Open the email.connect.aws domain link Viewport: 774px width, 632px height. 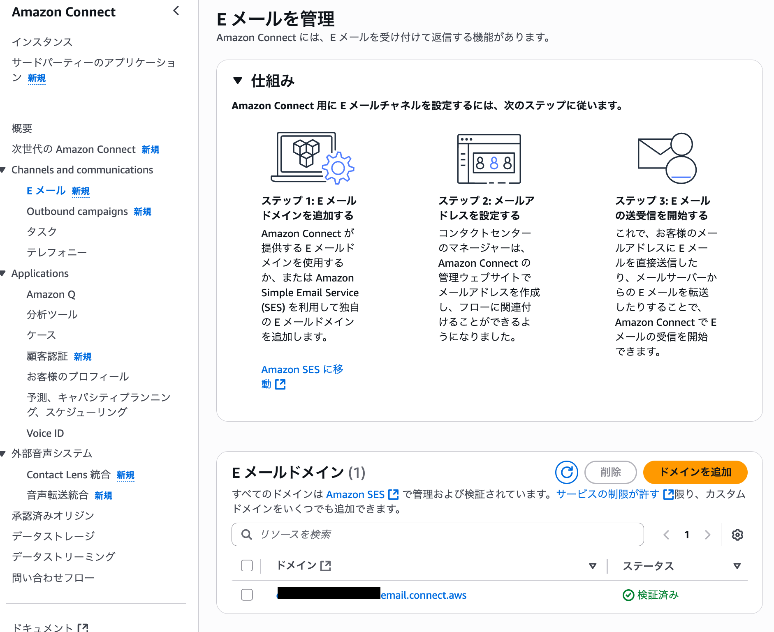[x=424, y=595]
